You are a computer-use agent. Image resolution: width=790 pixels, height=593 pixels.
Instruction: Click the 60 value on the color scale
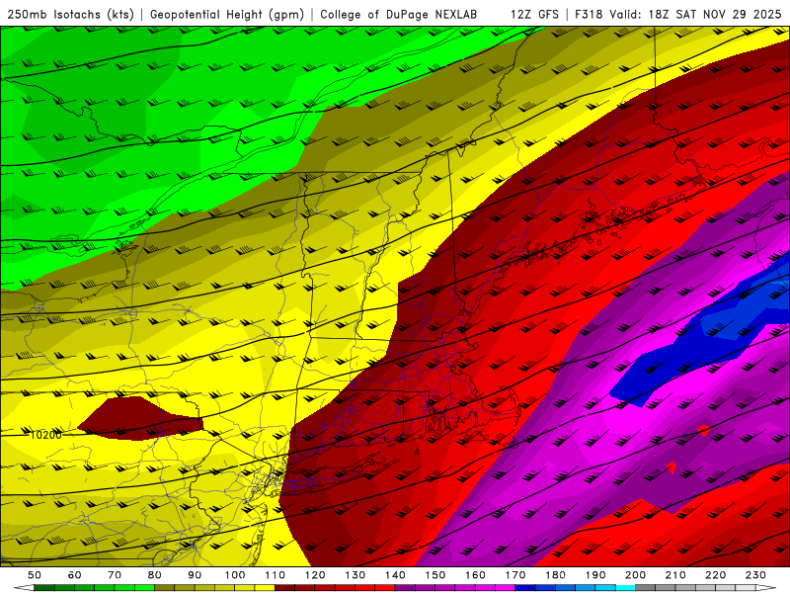click(x=75, y=575)
